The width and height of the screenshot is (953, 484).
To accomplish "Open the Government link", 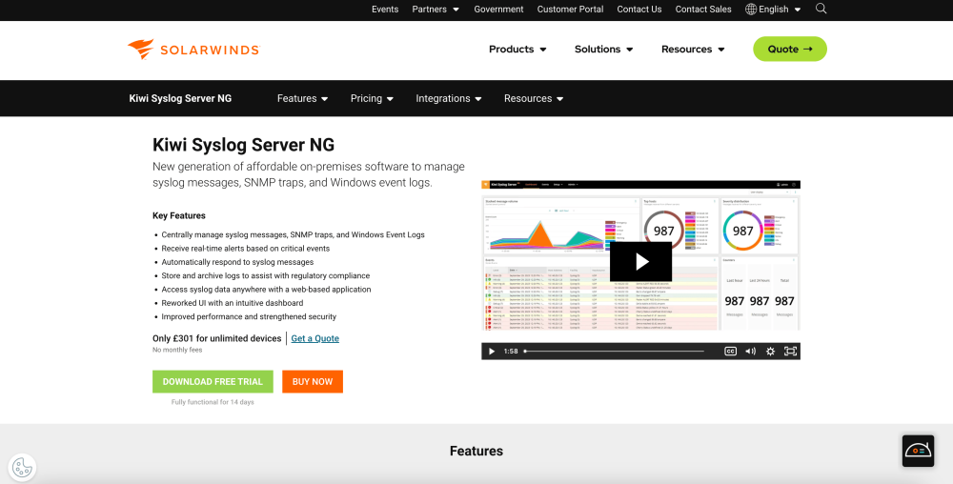I will (498, 10).
